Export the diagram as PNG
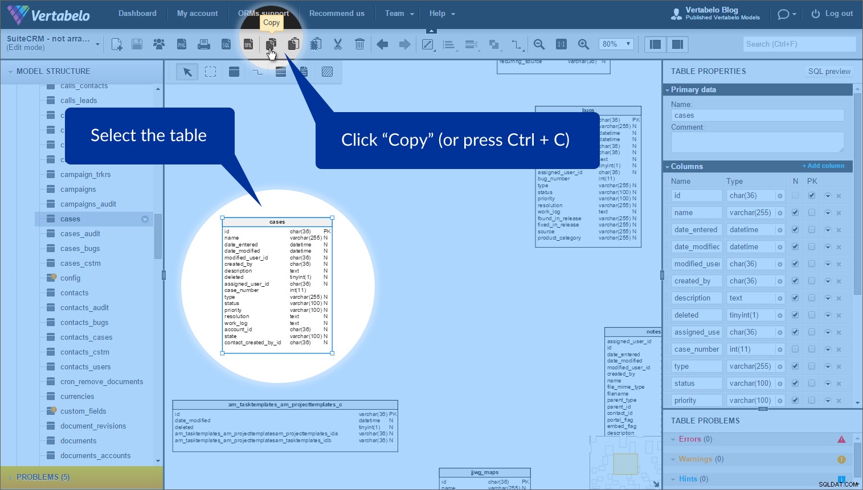Viewport: 863px width, 490px height. pyautogui.click(x=182, y=44)
